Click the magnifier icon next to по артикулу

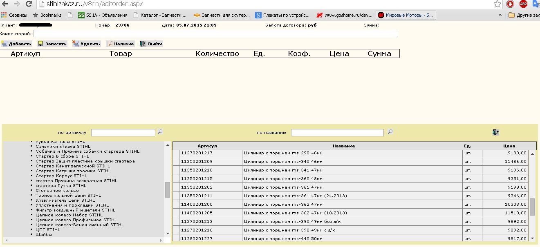point(160,132)
